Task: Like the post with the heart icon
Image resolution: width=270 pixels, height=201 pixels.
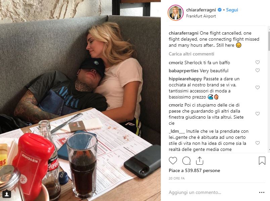Action: [173, 161]
